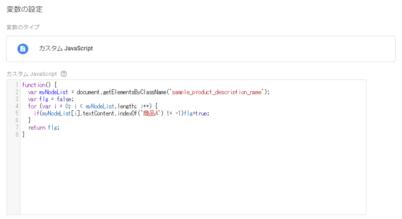Click line number 8 in the gutter
Image resolution: width=402 pixels, height=219 pixels.
click(x=17, y=134)
